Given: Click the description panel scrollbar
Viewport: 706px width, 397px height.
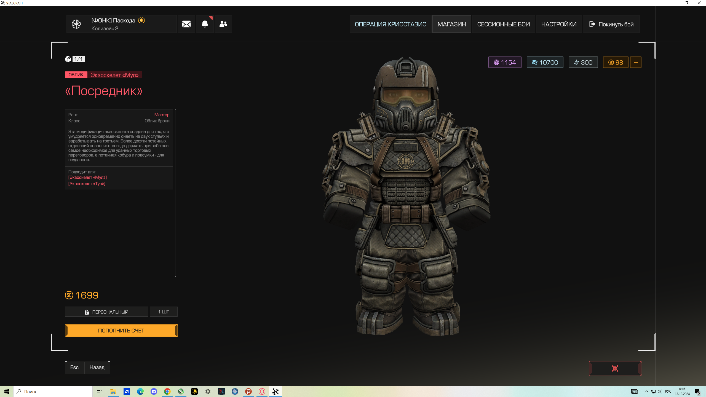Looking at the screenshot, I should coord(175,193).
